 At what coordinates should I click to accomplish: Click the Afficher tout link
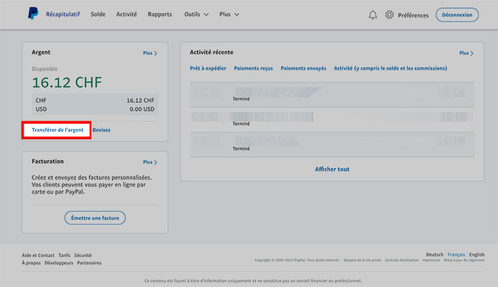(332, 169)
